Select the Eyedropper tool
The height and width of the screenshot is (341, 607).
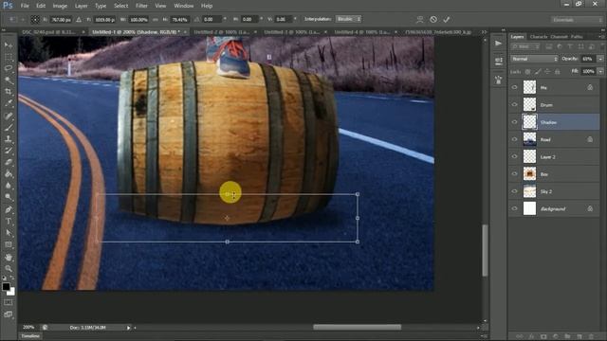[x=9, y=103]
